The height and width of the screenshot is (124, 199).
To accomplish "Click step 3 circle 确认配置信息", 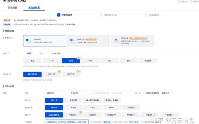I will (x=146, y=15).
